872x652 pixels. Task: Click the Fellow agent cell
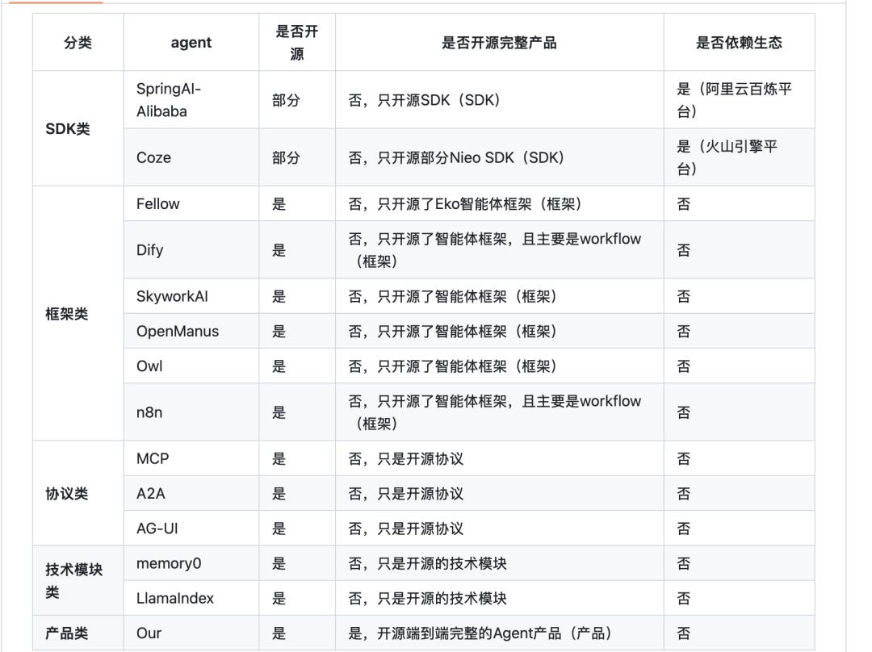click(191, 203)
